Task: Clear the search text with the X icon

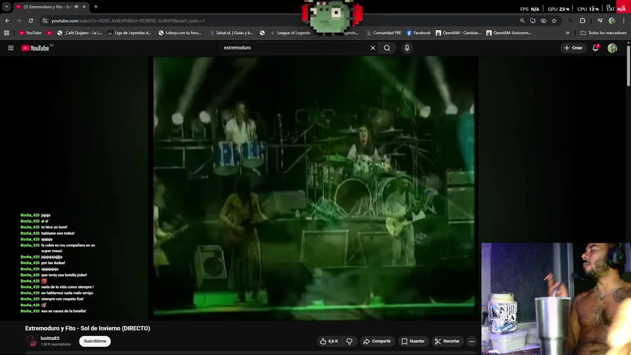Action: tap(373, 48)
